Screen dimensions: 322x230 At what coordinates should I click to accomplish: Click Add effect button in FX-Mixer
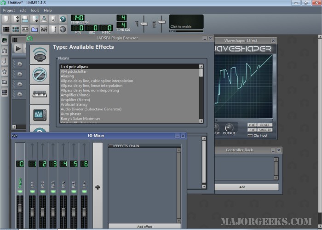[144, 226]
